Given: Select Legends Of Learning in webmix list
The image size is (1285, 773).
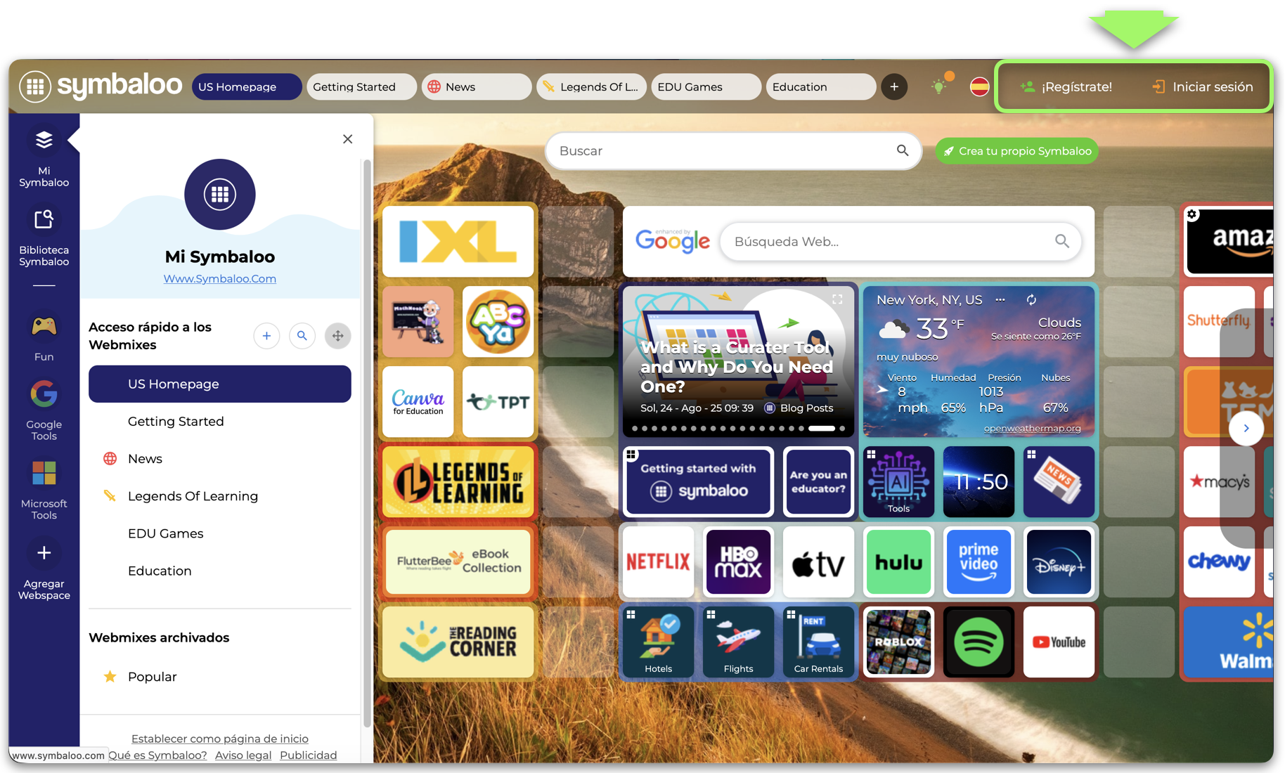Looking at the screenshot, I should coord(220,496).
